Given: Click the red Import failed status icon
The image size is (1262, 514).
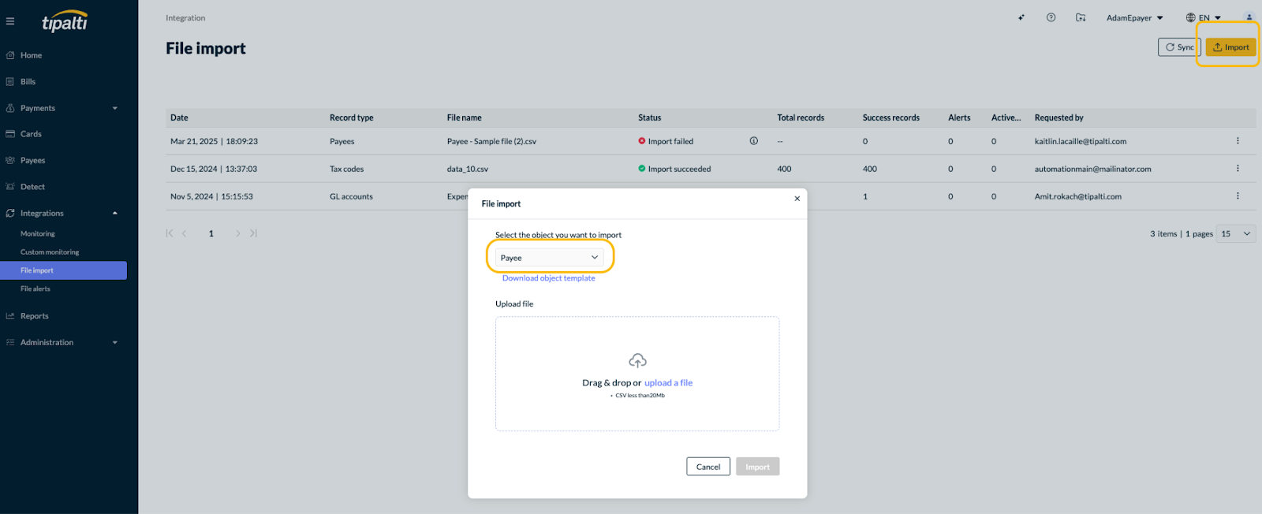Looking at the screenshot, I should (642, 141).
